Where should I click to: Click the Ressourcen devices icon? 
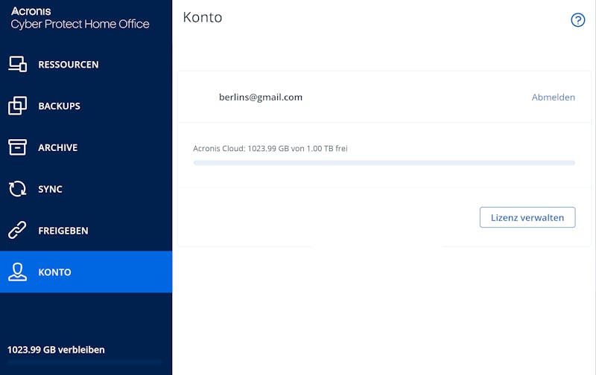click(x=17, y=64)
